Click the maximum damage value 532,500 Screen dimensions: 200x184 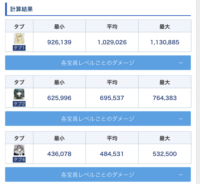tap(165, 154)
